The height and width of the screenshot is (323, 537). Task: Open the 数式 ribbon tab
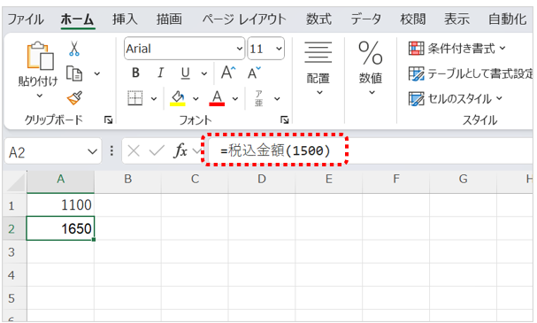click(318, 19)
